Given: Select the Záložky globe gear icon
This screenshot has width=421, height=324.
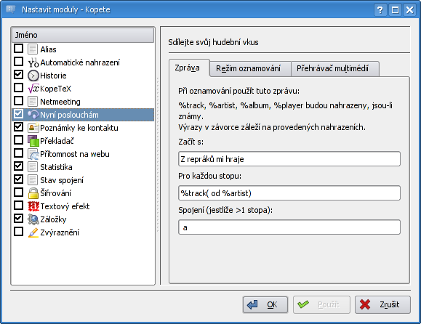Looking at the screenshot, I should 33,219.
